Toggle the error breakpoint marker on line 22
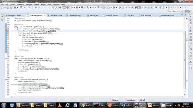Image resolution: width=193 pixels, height=108 pixels. pyautogui.click(x=6, y=31)
